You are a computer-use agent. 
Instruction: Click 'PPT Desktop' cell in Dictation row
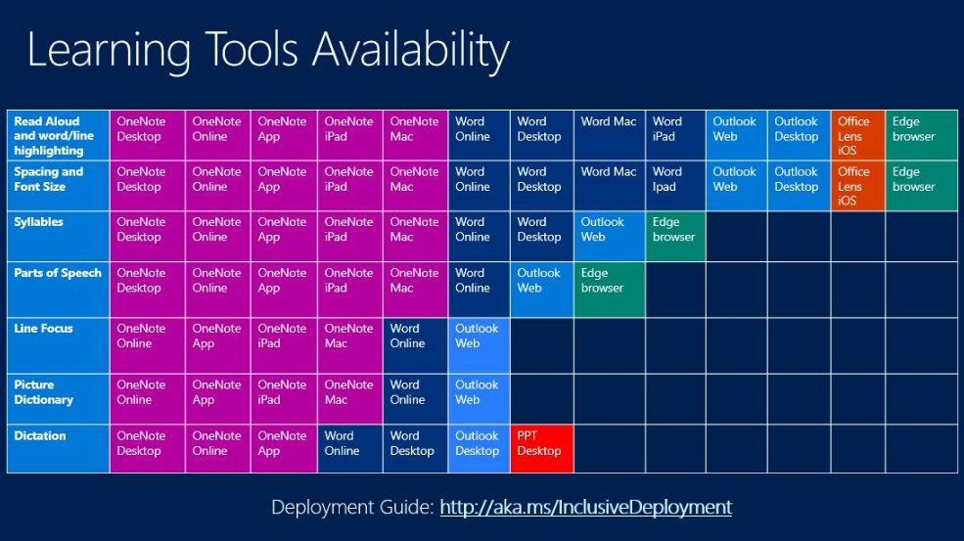coord(541,449)
